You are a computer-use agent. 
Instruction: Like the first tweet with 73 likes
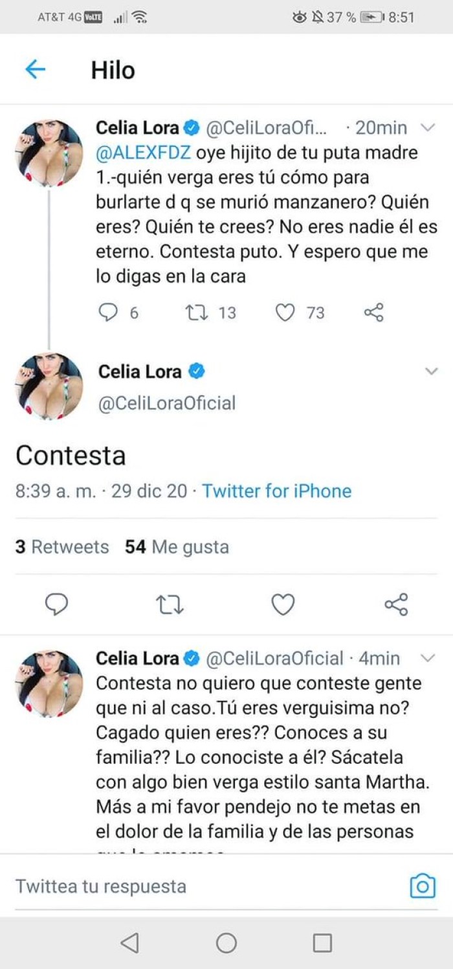click(x=285, y=313)
